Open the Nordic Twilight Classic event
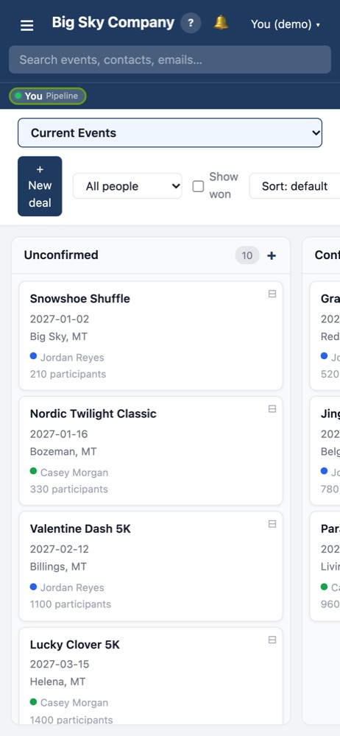340x736 pixels. pos(93,414)
